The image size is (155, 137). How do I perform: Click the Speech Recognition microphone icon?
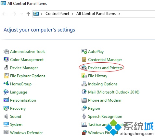tap(84, 116)
